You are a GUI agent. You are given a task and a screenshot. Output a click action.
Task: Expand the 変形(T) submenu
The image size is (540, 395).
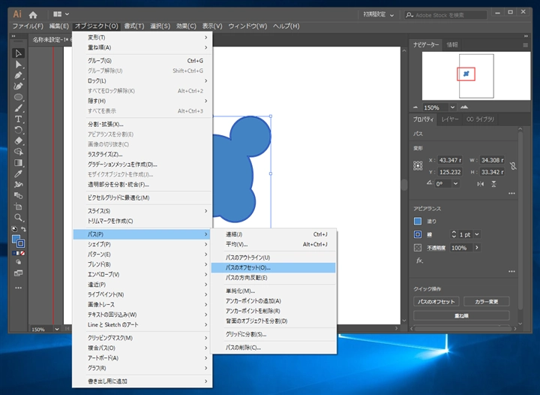(x=142, y=38)
